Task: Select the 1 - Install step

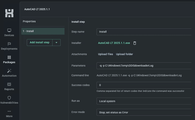Action: pyautogui.click(x=43, y=31)
